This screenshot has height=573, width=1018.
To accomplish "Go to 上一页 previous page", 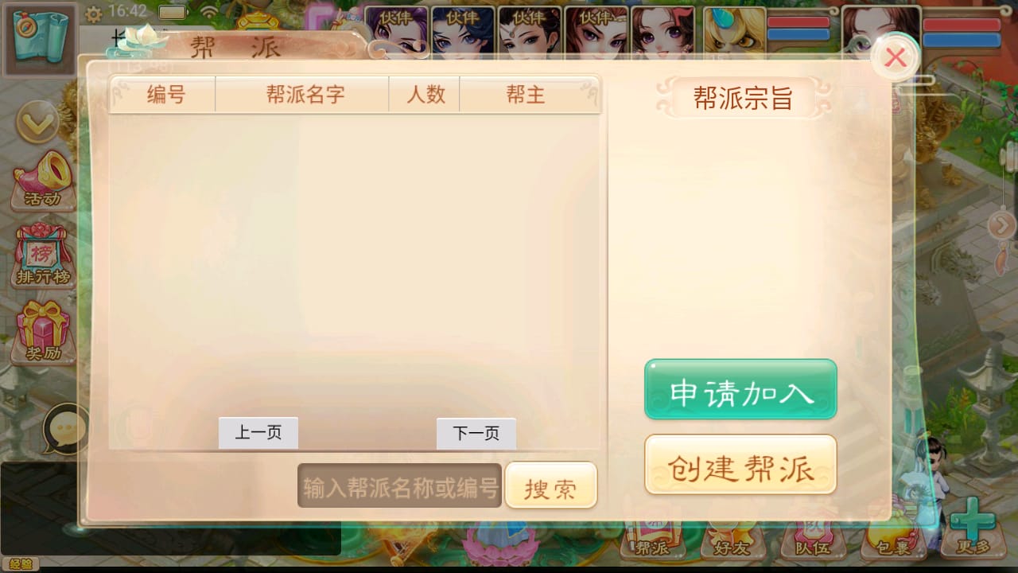I will click(258, 433).
